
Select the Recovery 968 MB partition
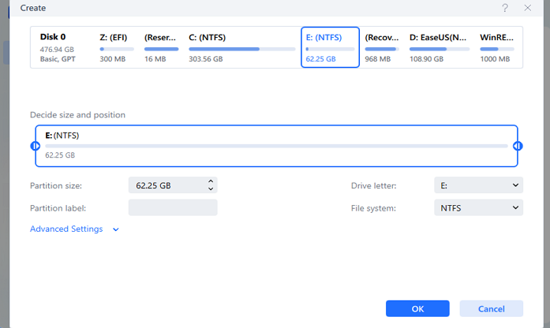[382, 47]
